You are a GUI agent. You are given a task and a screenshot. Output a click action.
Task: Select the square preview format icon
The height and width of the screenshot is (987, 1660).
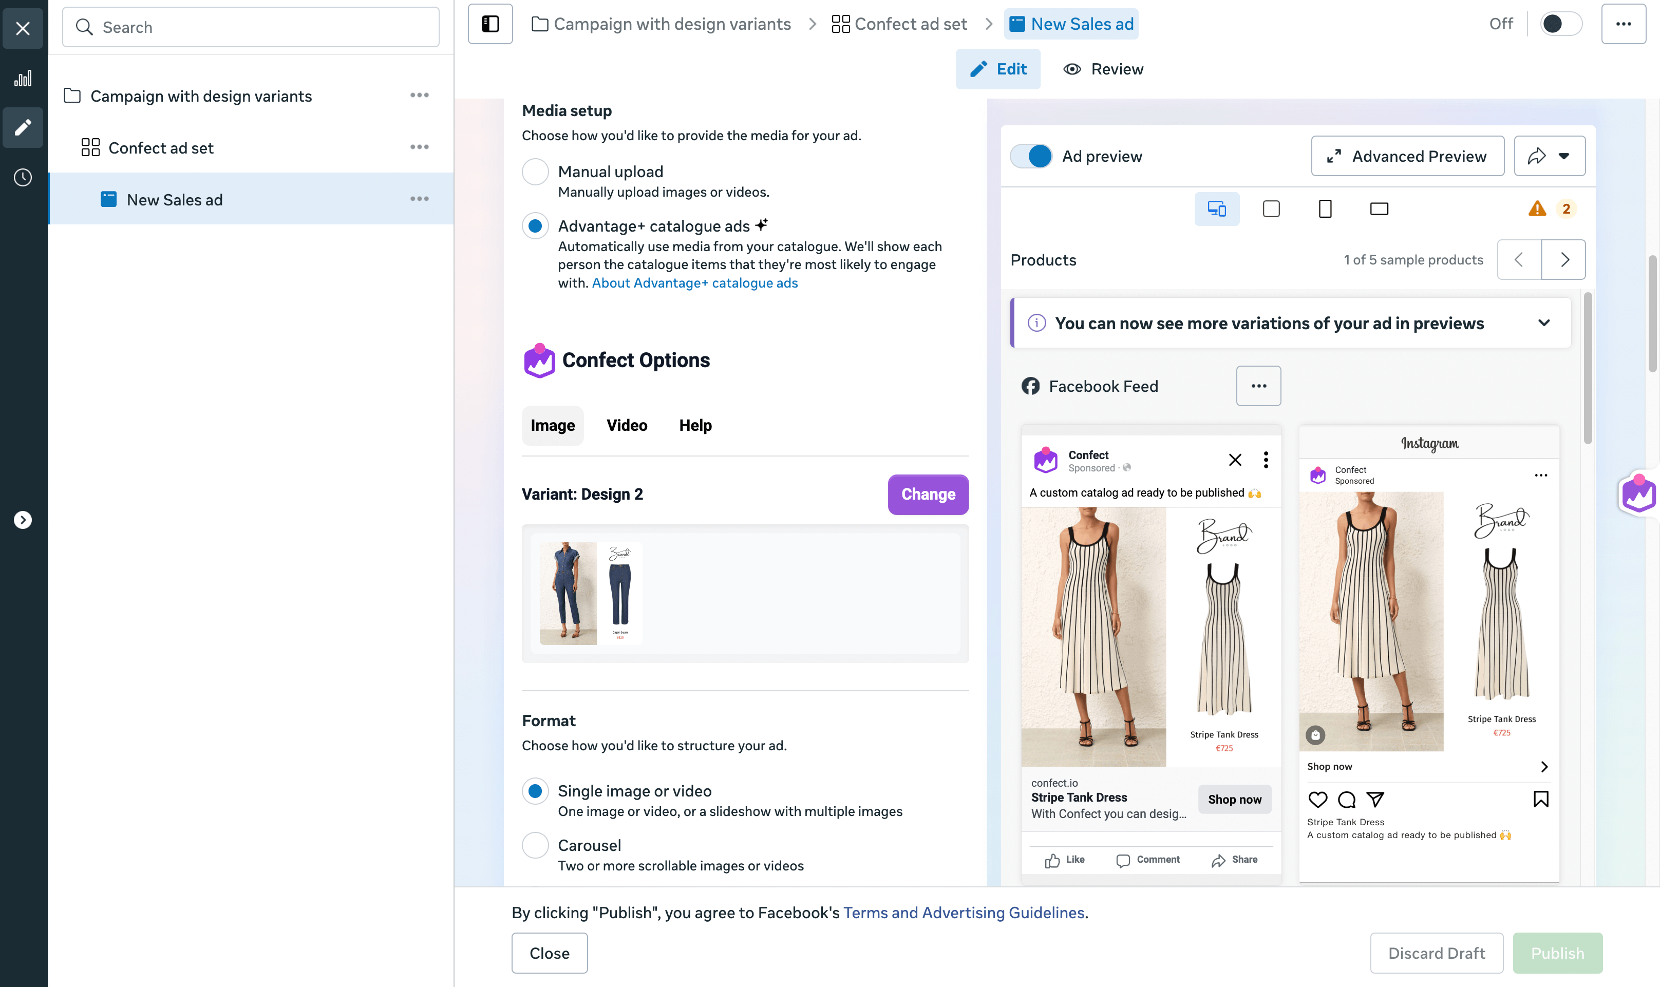click(1271, 209)
